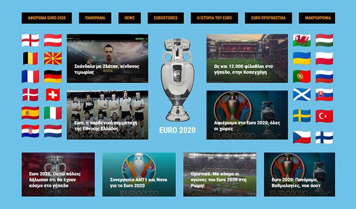Open the Zlatan scandal article thumbnail
This screenshot has height=209, width=356.
click(107, 58)
